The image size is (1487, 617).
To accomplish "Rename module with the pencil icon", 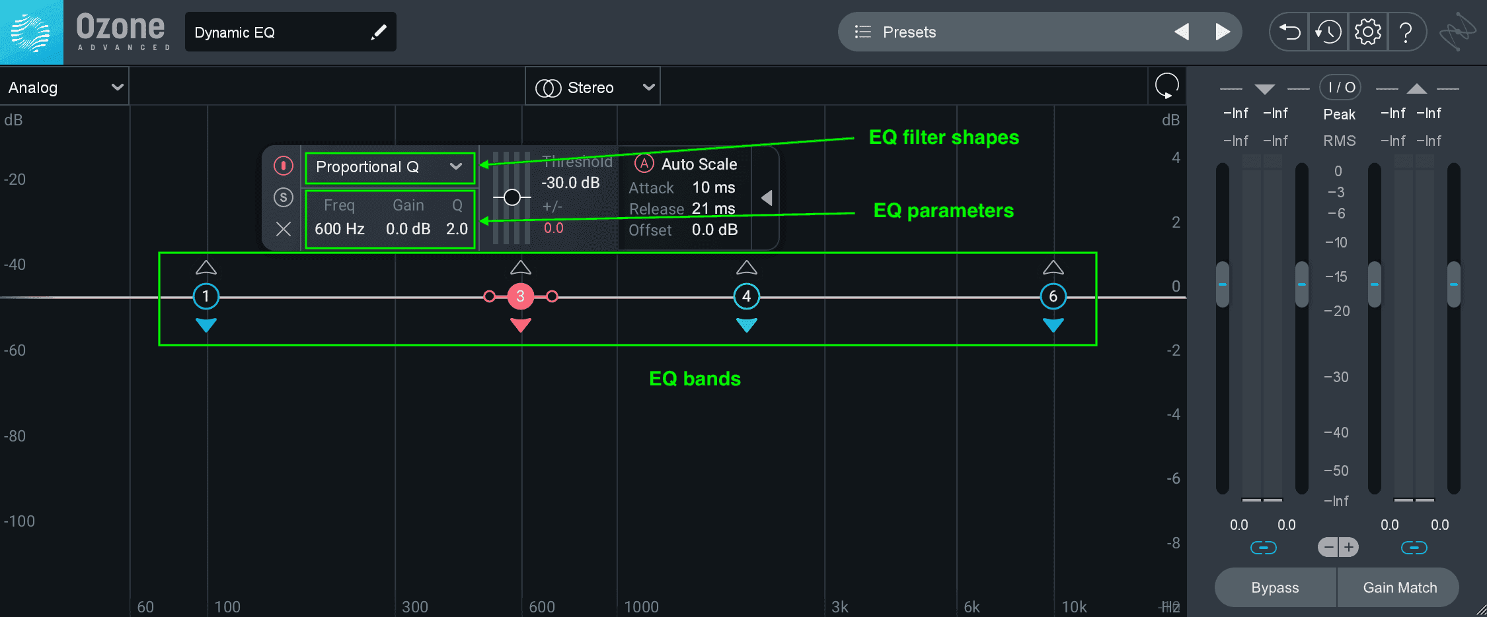I will 378,32.
